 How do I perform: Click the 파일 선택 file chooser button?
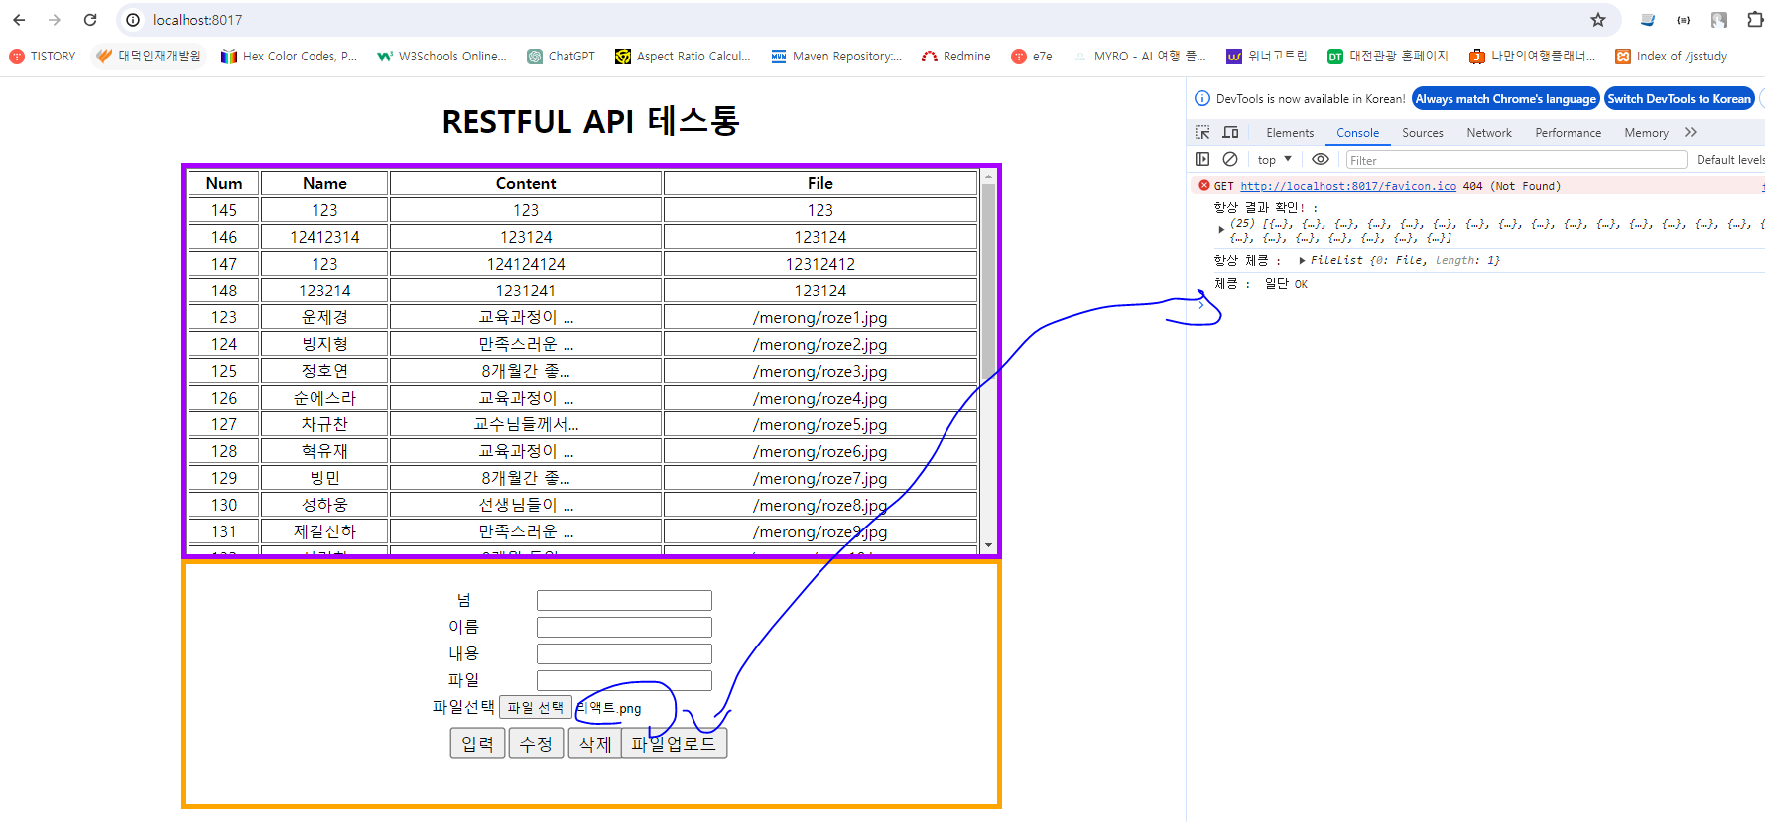pyautogui.click(x=535, y=707)
